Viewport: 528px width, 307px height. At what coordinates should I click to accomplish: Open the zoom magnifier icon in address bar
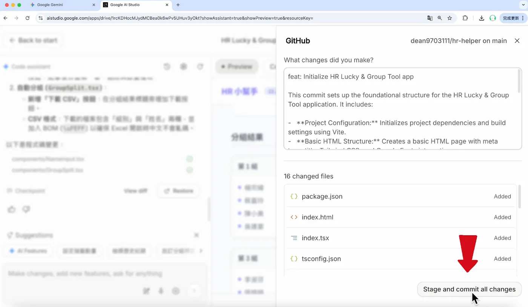click(x=440, y=18)
